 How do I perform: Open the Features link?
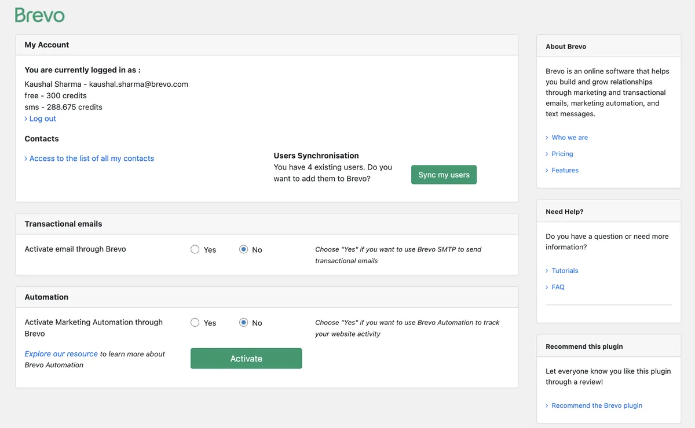565,170
